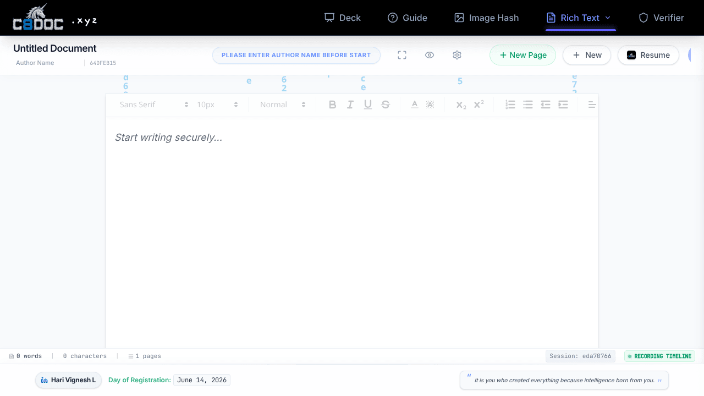Viewport: 704px width, 396px height.
Task: Open the Sans Serif font dropdown
Action: pos(154,105)
